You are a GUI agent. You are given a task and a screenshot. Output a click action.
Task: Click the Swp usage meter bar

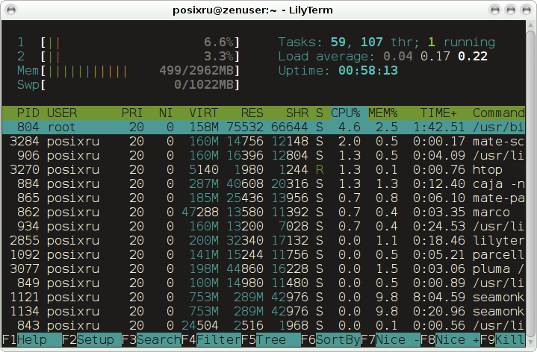click(140, 85)
